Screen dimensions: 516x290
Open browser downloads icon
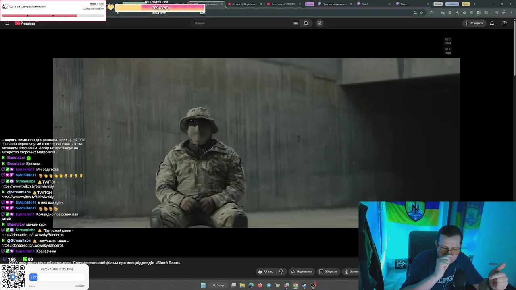coord(457,12)
